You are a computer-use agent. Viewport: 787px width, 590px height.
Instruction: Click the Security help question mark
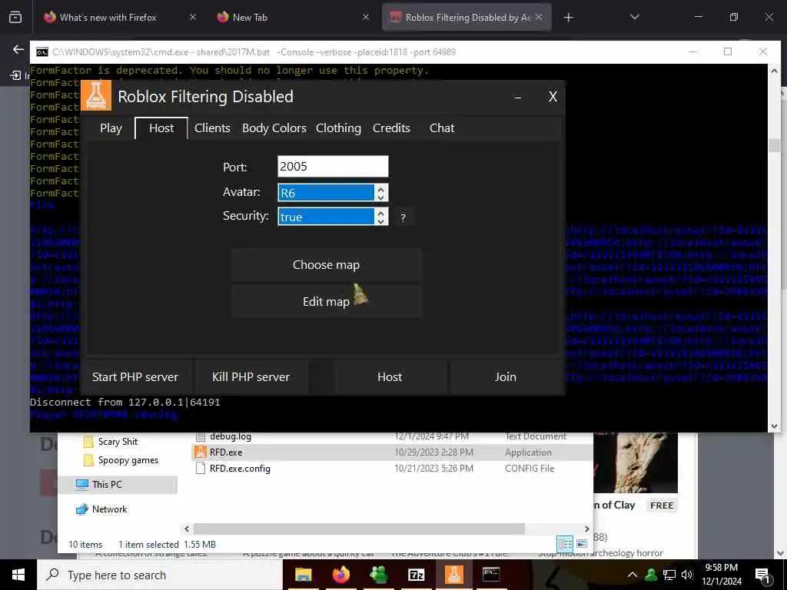(x=403, y=217)
